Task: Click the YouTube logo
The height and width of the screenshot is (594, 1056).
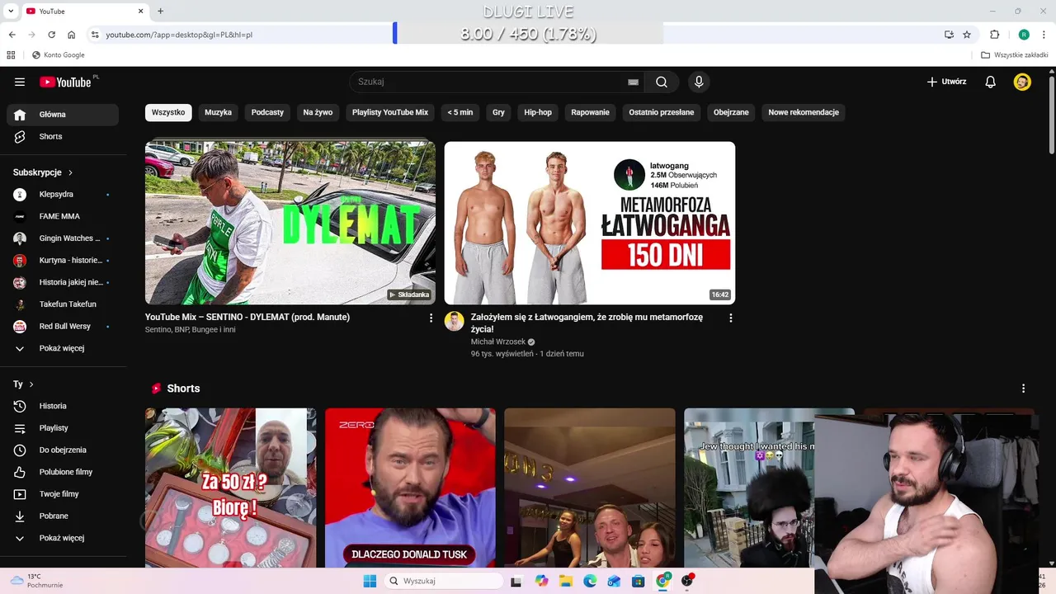Action: tap(65, 82)
